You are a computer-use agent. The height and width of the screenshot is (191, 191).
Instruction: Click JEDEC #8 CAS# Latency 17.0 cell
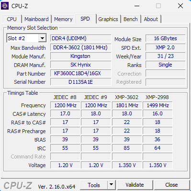point(65,114)
